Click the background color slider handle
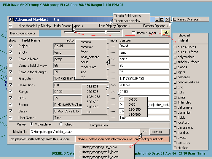This screenshot has height=159, width=212. click(x=106, y=32)
